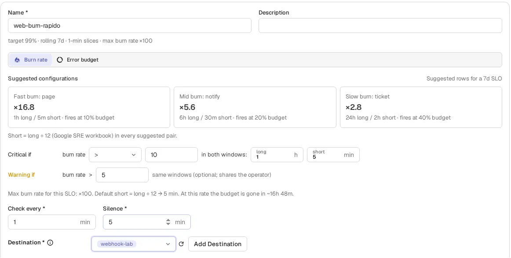
Task: Edit the long window hours field
Action: pos(277,155)
